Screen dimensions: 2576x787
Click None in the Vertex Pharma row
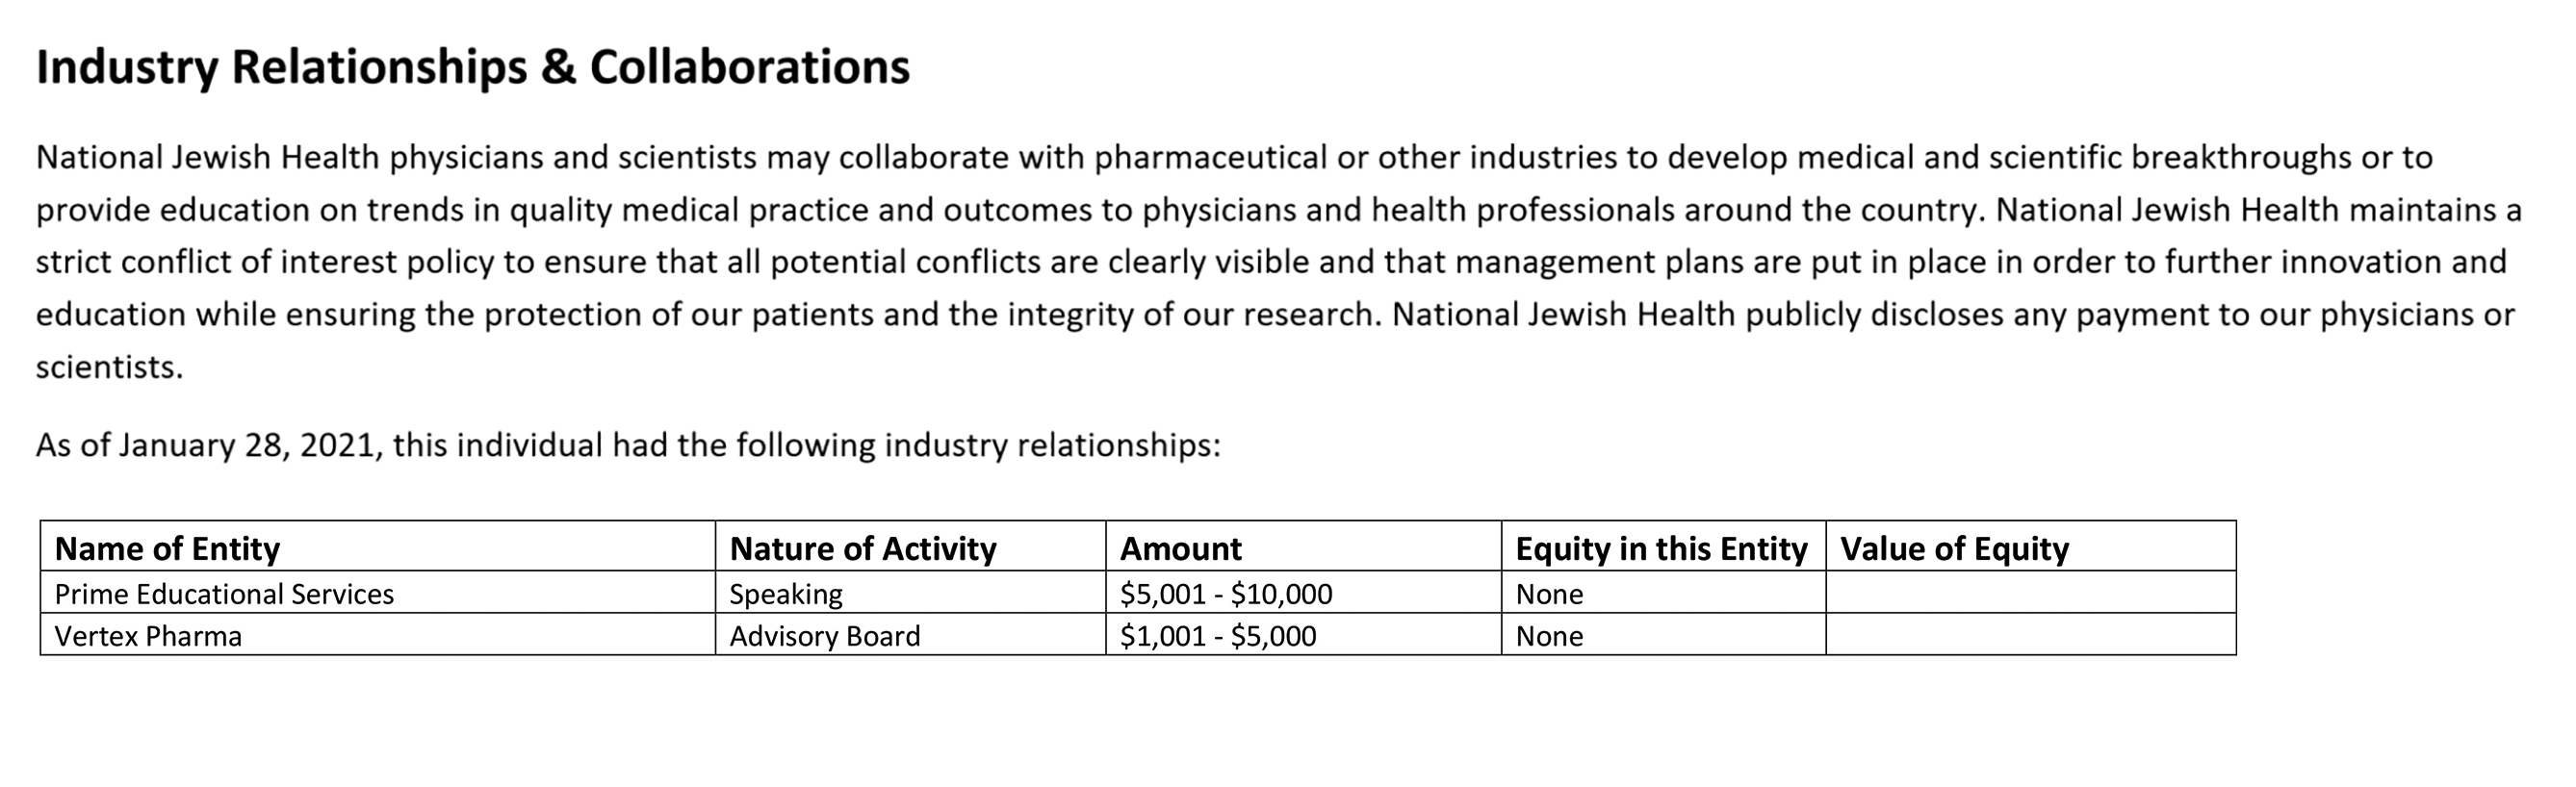[1549, 636]
